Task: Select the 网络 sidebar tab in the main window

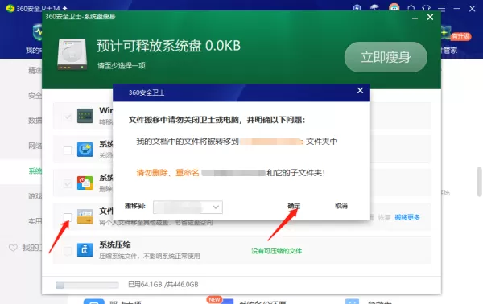Action: (x=35, y=146)
